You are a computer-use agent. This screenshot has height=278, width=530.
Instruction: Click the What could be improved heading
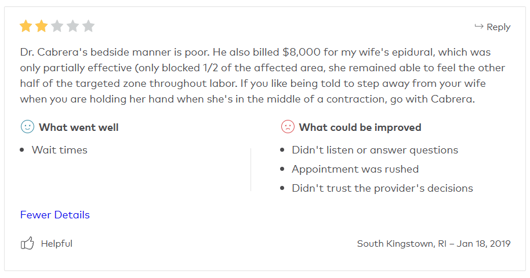(360, 127)
